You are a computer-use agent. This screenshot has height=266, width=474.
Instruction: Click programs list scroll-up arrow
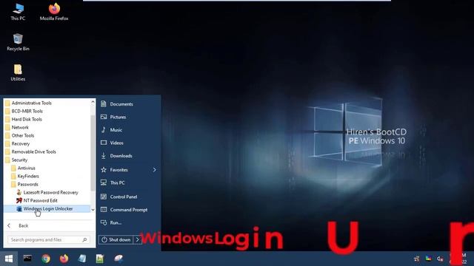tap(93, 103)
